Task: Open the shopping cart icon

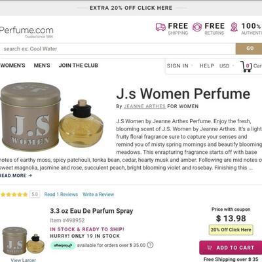Action: 246,66
